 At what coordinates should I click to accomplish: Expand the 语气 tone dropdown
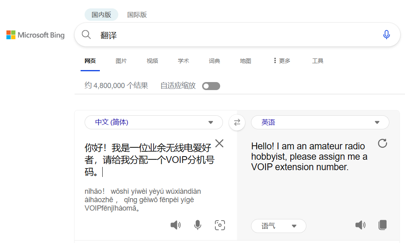[x=278, y=226]
